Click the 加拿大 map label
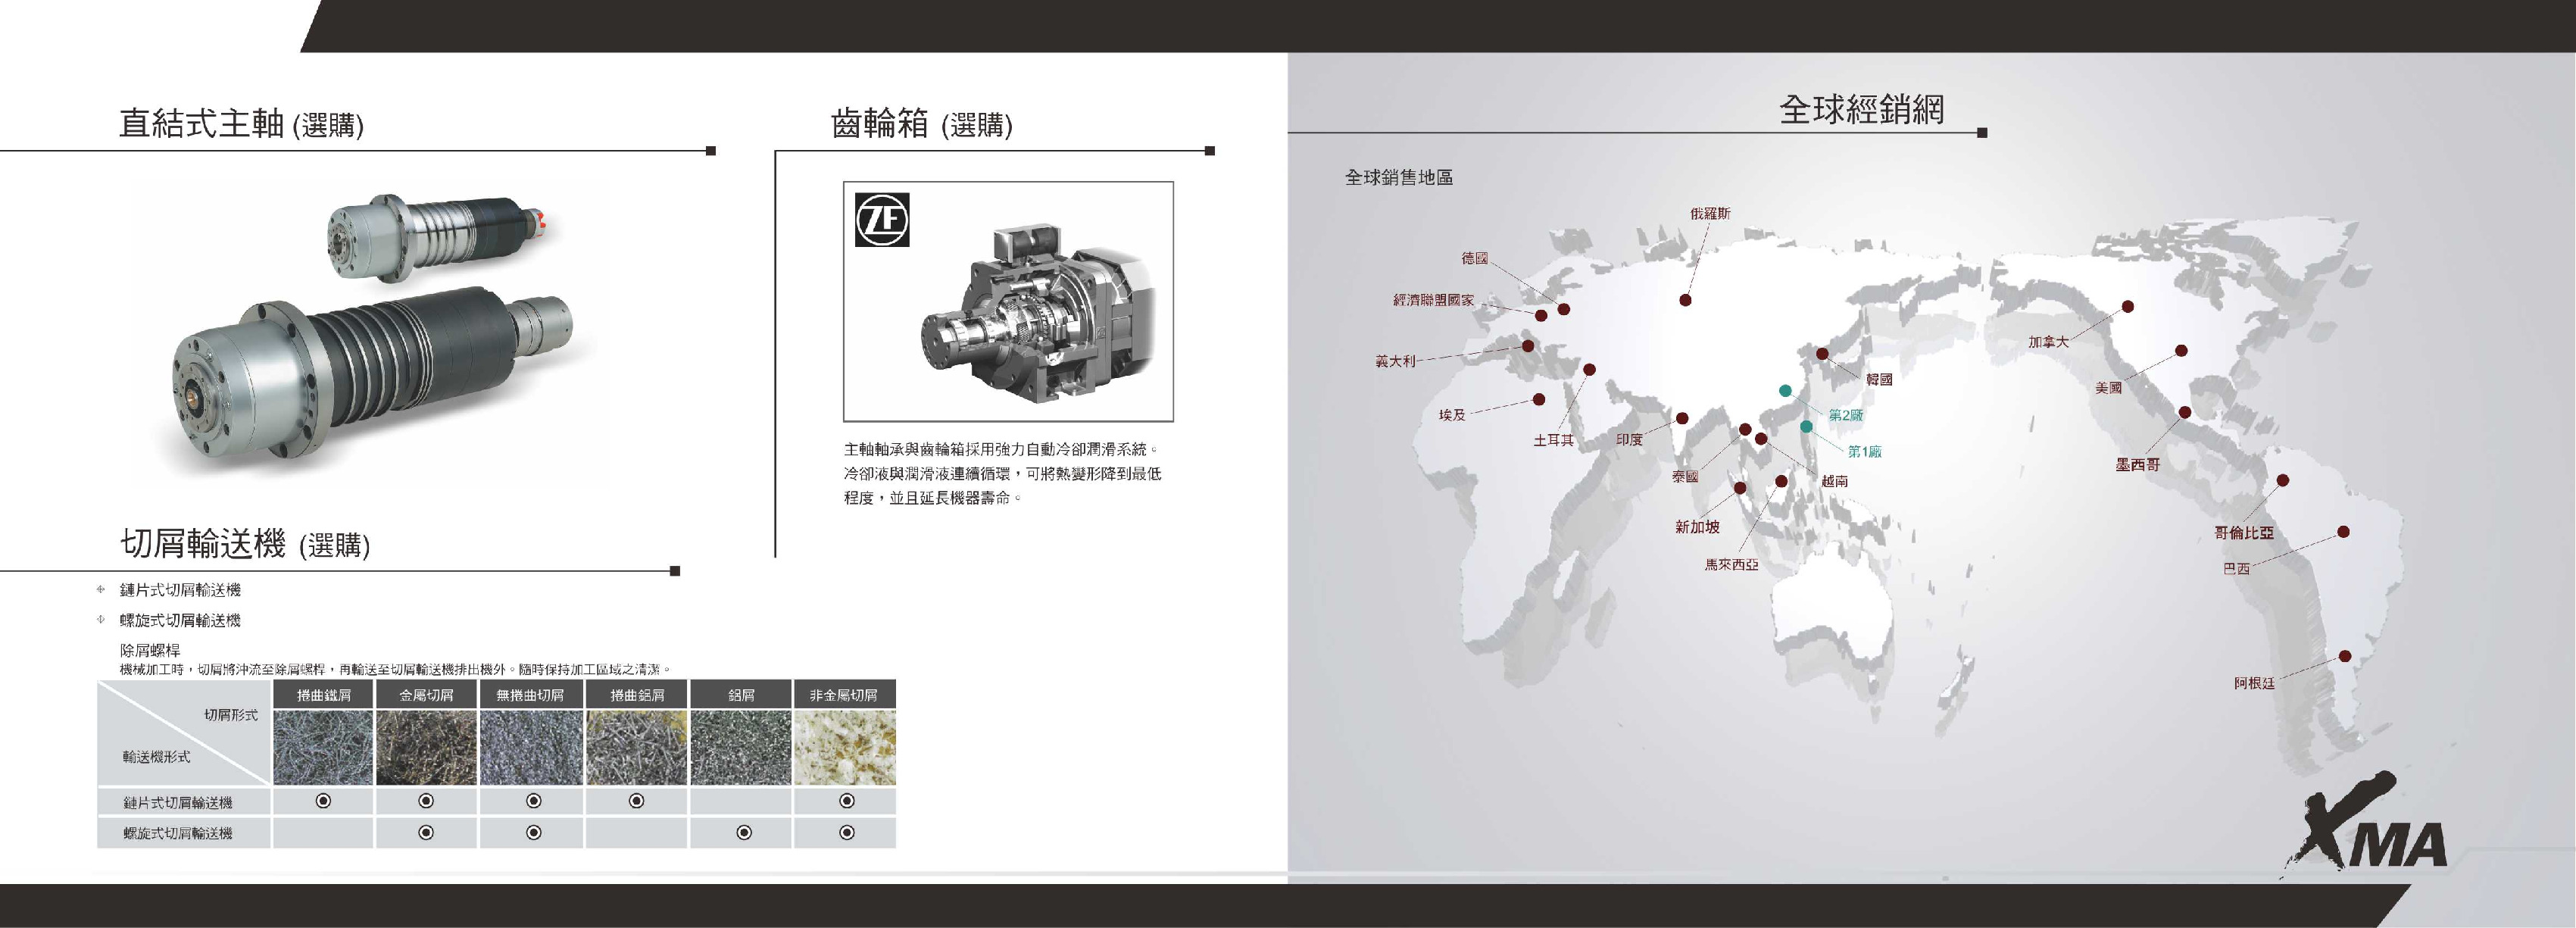The image size is (2576, 928). 2048,342
